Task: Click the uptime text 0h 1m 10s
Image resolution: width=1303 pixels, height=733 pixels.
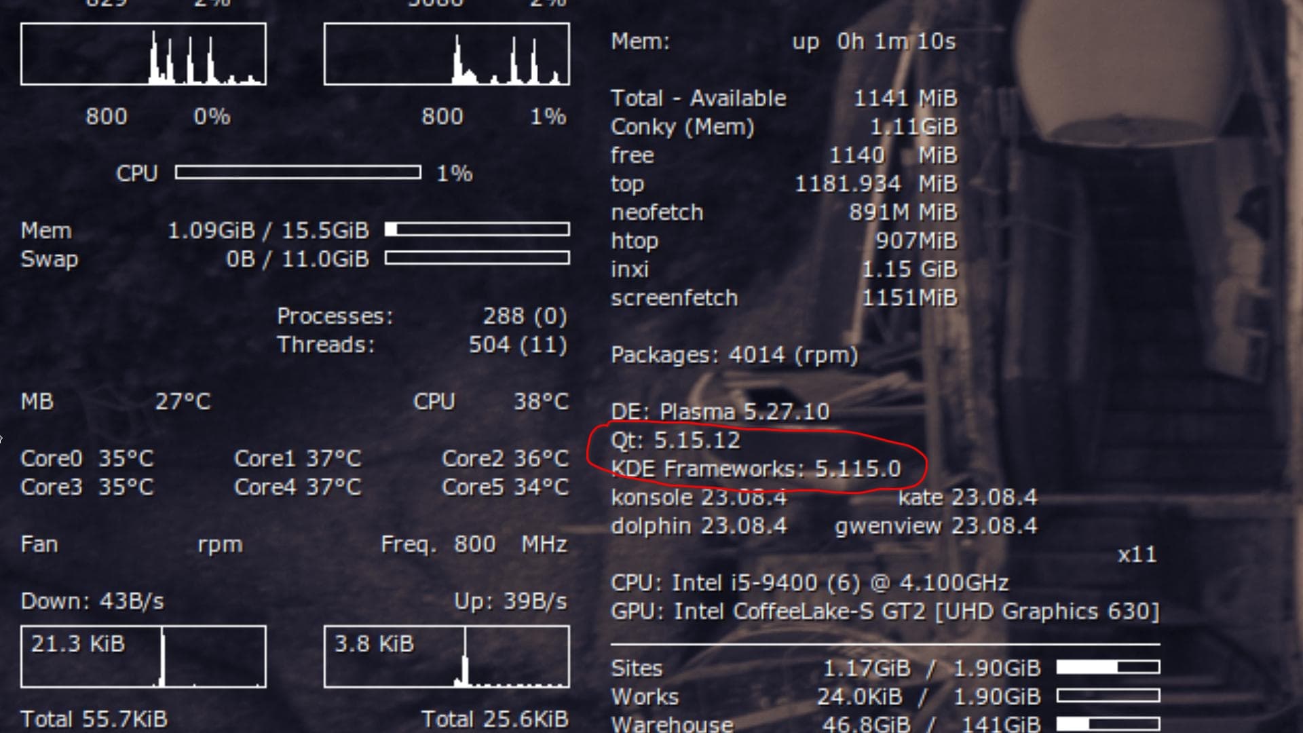Action: [896, 41]
